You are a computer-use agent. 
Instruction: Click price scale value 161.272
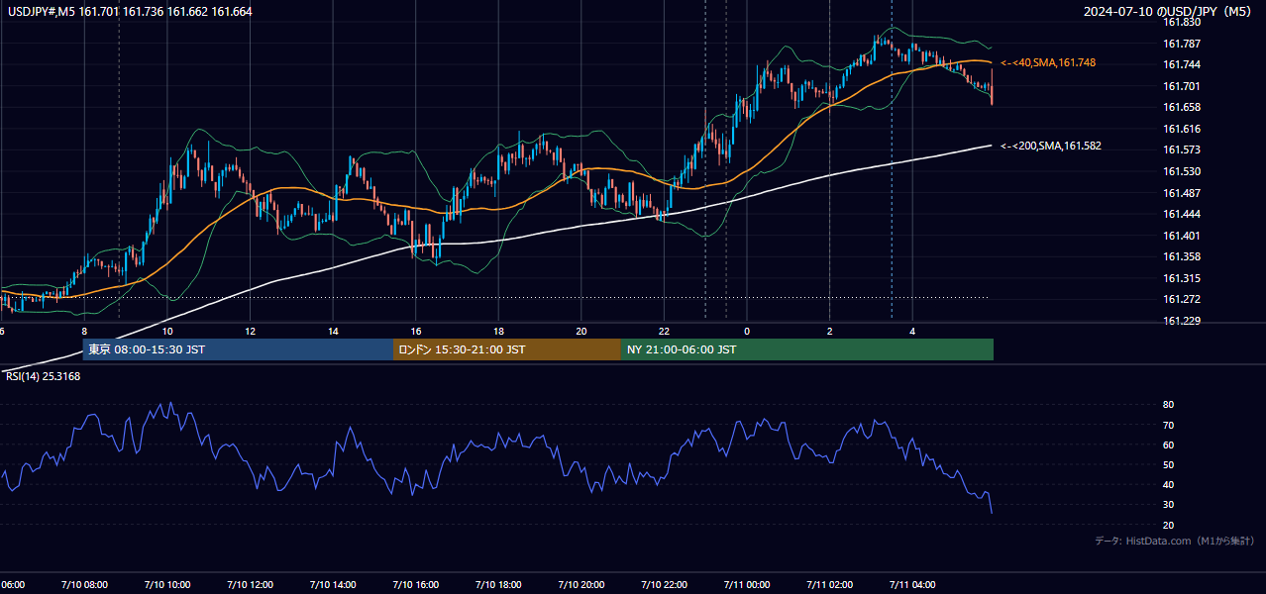1182,299
